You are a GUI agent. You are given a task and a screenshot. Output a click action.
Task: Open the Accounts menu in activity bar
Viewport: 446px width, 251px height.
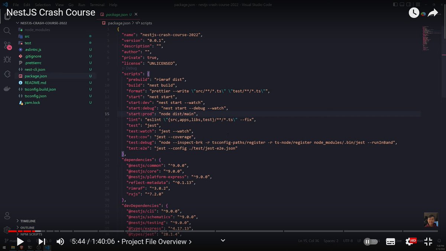7,216
